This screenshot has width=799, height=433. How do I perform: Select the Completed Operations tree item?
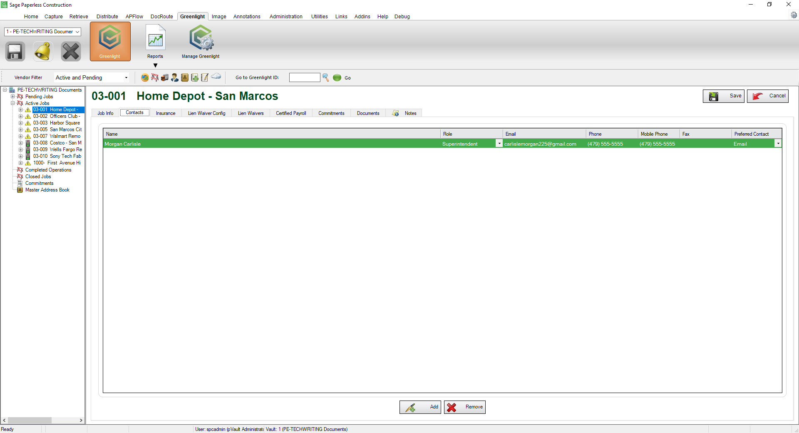click(x=48, y=170)
